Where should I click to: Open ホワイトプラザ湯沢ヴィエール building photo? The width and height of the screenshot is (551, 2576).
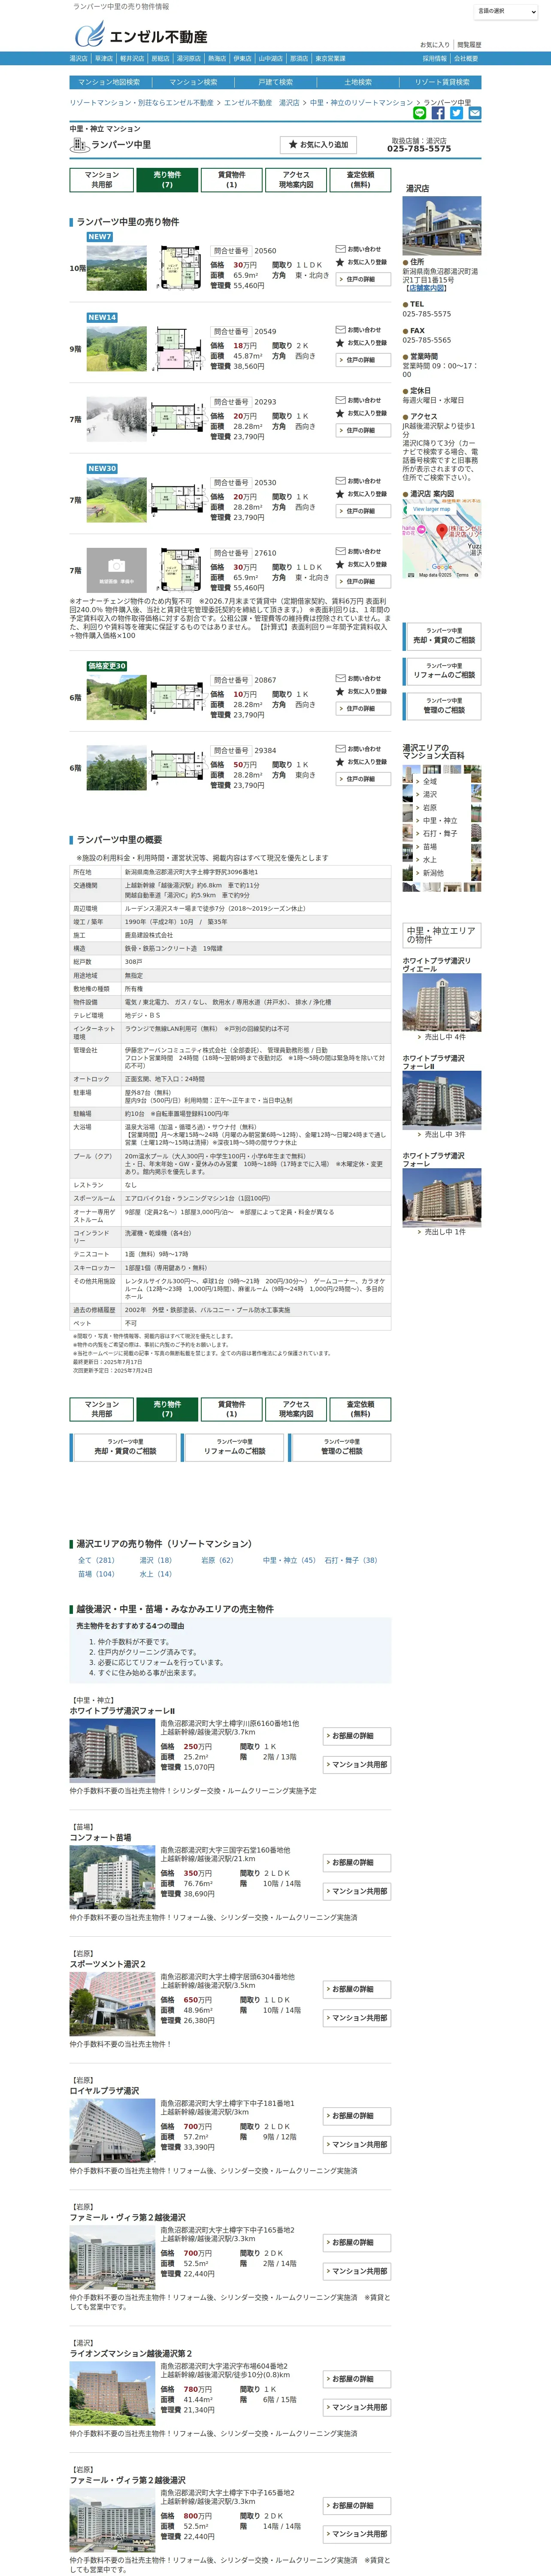pos(442,1003)
